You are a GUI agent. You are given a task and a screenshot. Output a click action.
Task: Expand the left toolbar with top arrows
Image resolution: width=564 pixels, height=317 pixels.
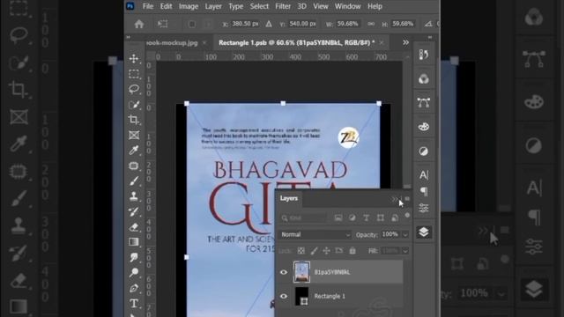coord(128,37)
